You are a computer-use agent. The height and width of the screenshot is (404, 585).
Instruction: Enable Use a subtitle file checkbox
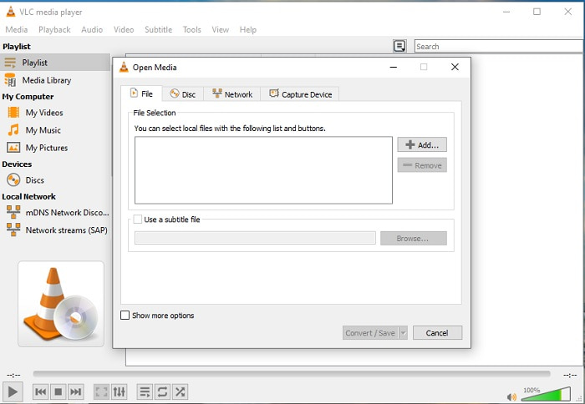[x=138, y=220]
